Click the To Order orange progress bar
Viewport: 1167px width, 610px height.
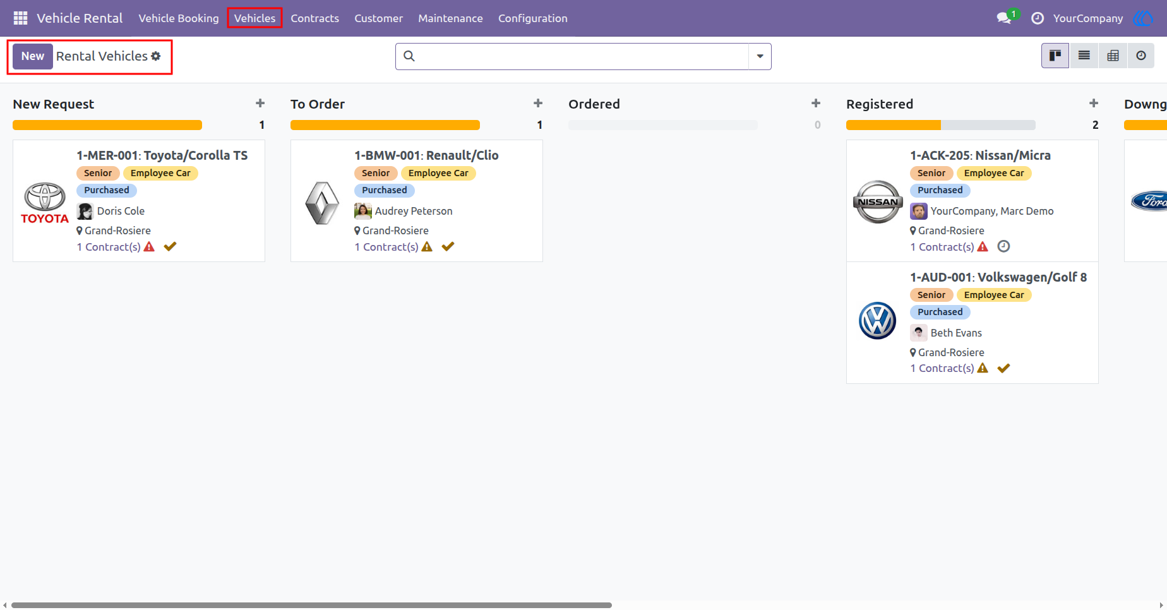pyautogui.click(x=385, y=125)
